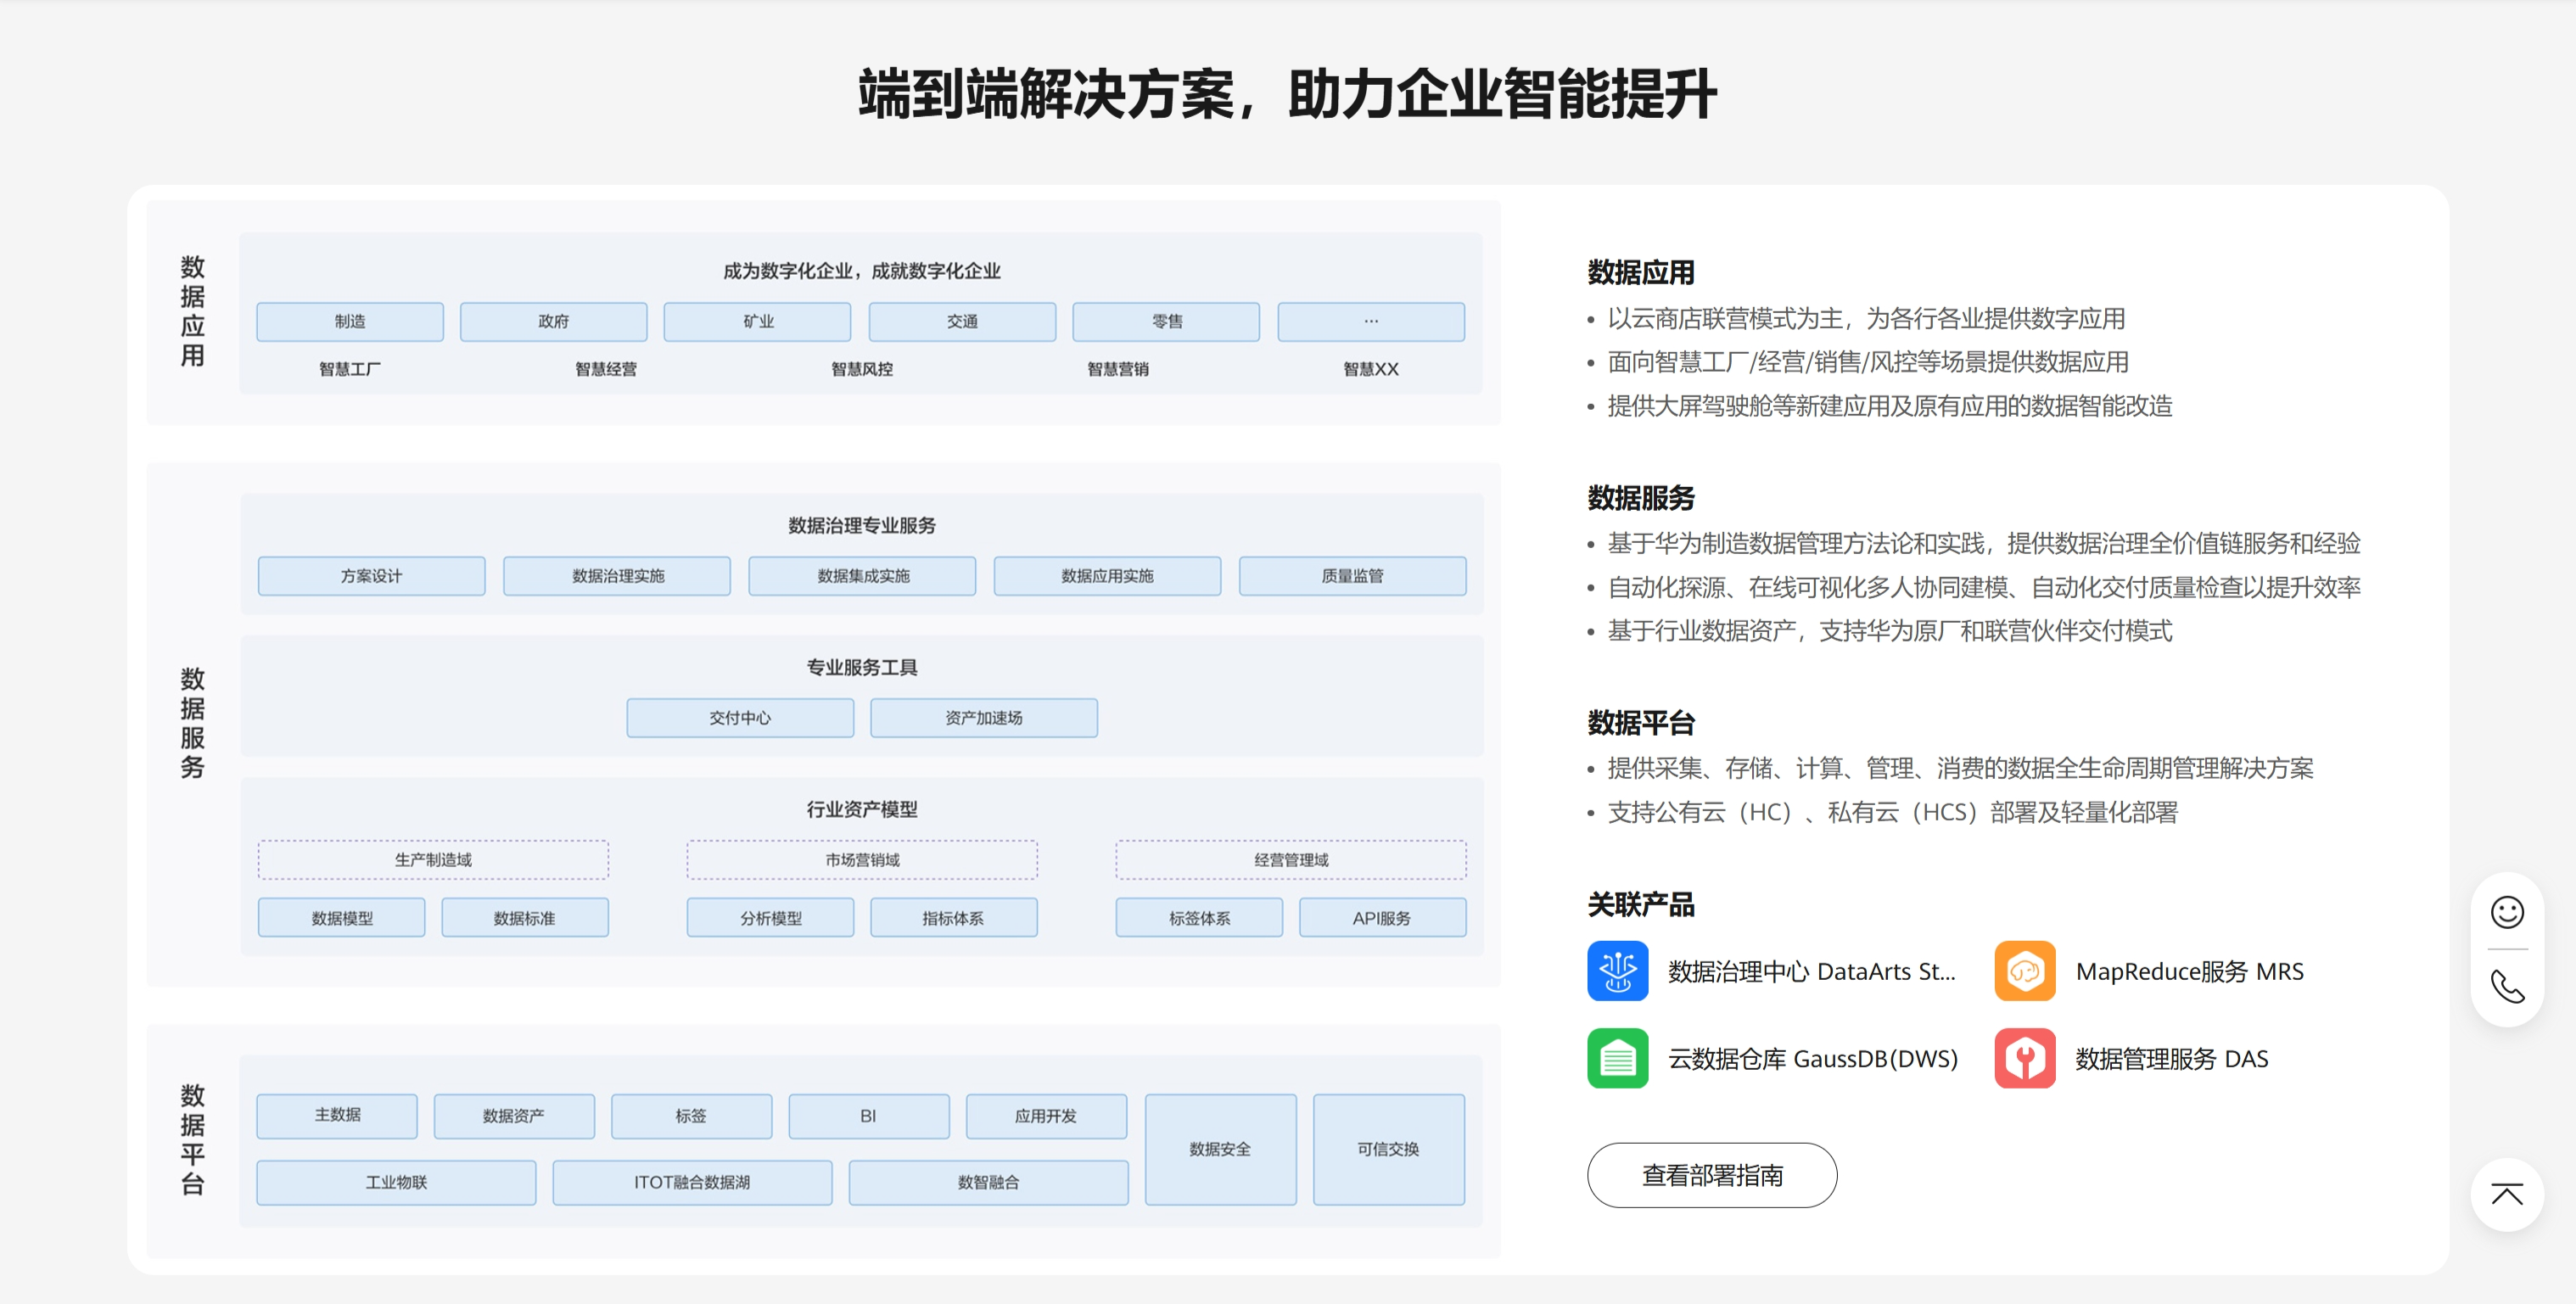The width and height of the screenshot is (2576, 1304).
Task: Click the 数据平台 heading in right panel
Action: point(1641,722)
